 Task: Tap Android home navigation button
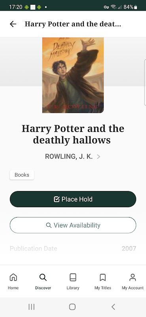point(72,307)
